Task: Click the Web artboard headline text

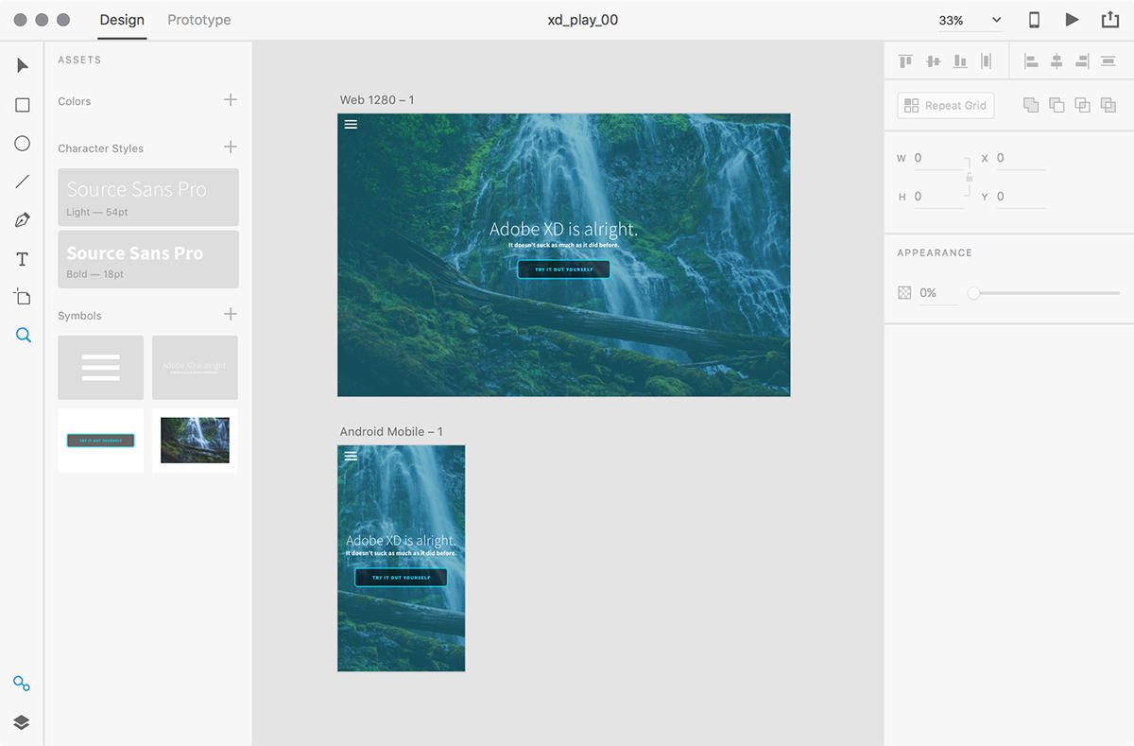Action: pos(564,229)
